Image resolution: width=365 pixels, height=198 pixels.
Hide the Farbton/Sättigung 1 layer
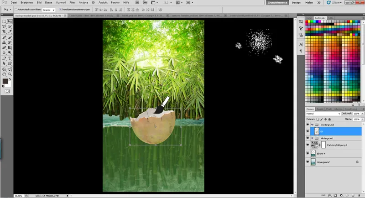308,145
